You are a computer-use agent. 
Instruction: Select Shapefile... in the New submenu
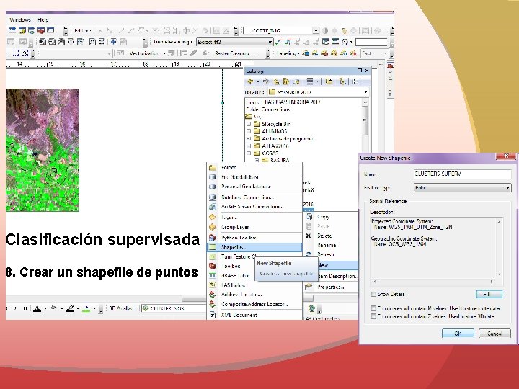point(254,247)
